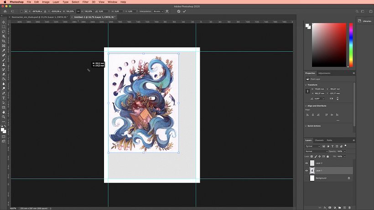This screenshot has width=374, height=210.
Task: Switch to the Paths tab
Action: click(x=329, y=140)
